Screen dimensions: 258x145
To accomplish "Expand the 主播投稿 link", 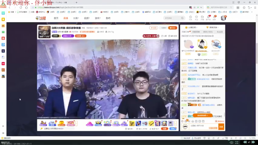I will [x=191, y=27].
